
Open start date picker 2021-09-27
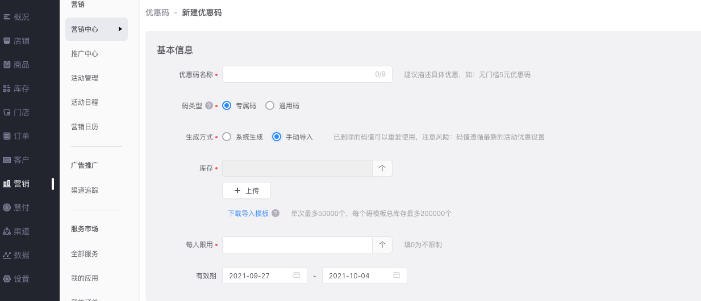click(265, 275)
